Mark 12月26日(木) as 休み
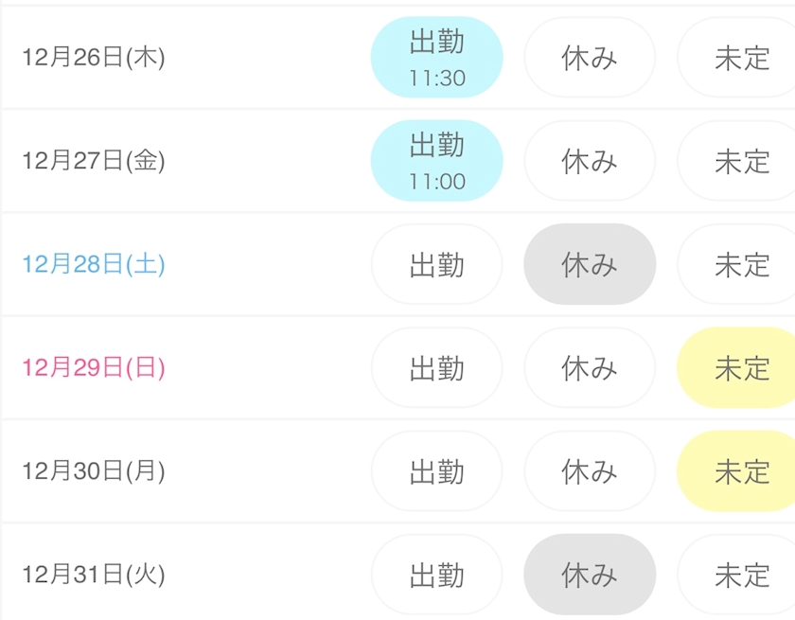Image resolution: width=795 pixels, height=620 pixels. [x=589, y=58]
